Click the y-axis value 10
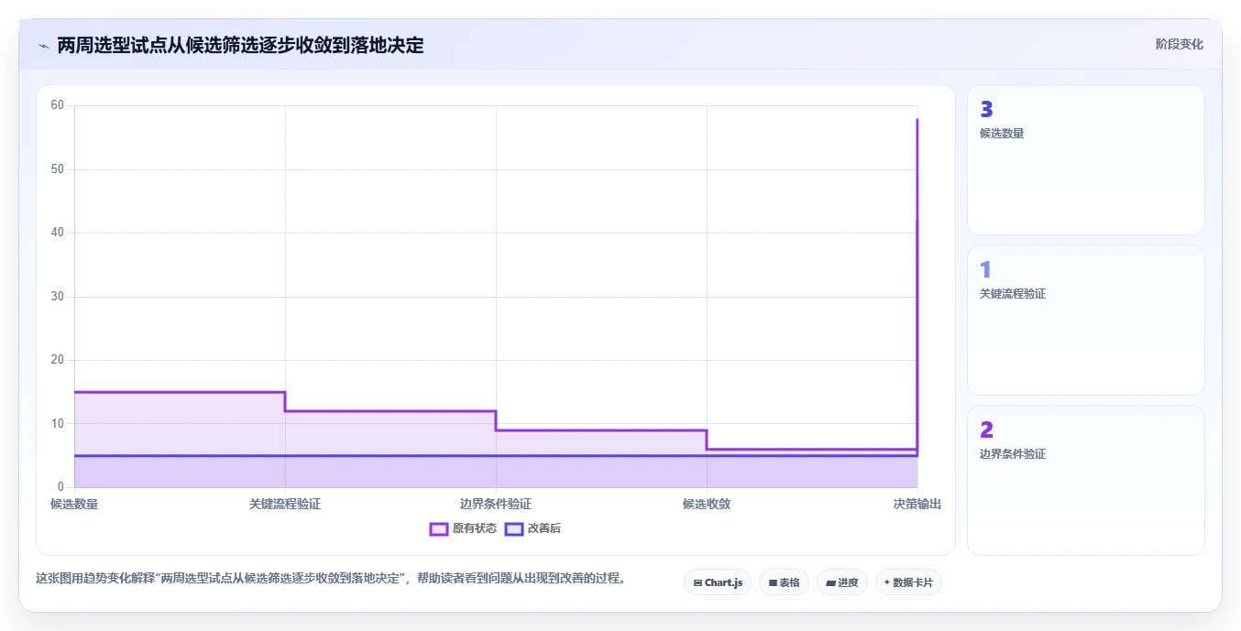Viewport: 1241px width, 631px height. point(58,423)
